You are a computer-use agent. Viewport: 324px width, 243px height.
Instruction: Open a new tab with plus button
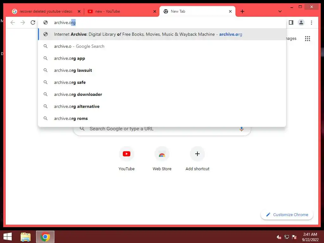(242, 11)
